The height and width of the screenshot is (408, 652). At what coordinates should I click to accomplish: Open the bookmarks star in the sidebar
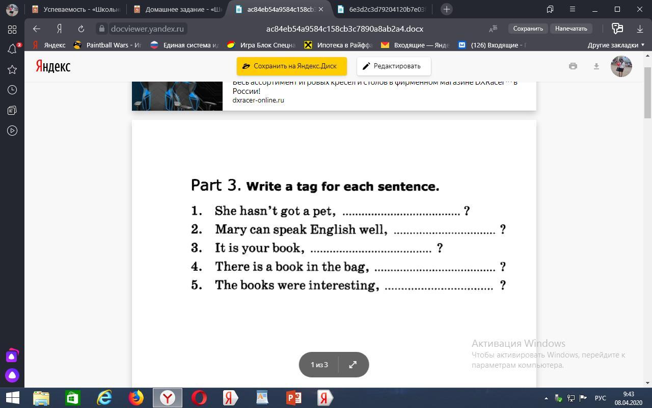[x=12, y=69]
